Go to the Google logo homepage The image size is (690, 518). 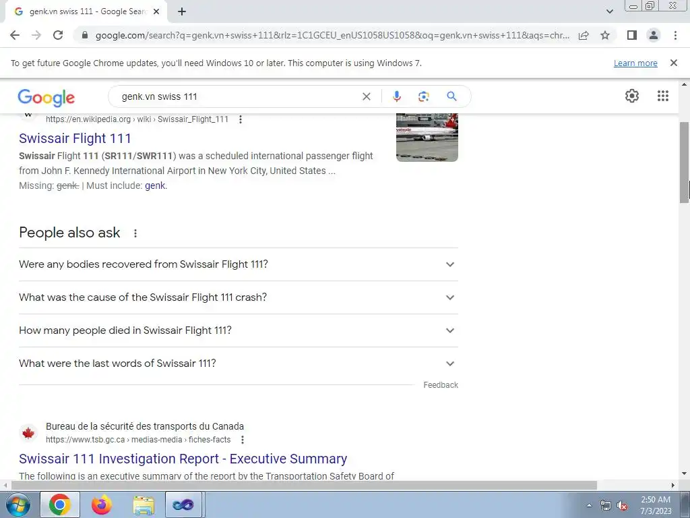[x=46, y=97]
